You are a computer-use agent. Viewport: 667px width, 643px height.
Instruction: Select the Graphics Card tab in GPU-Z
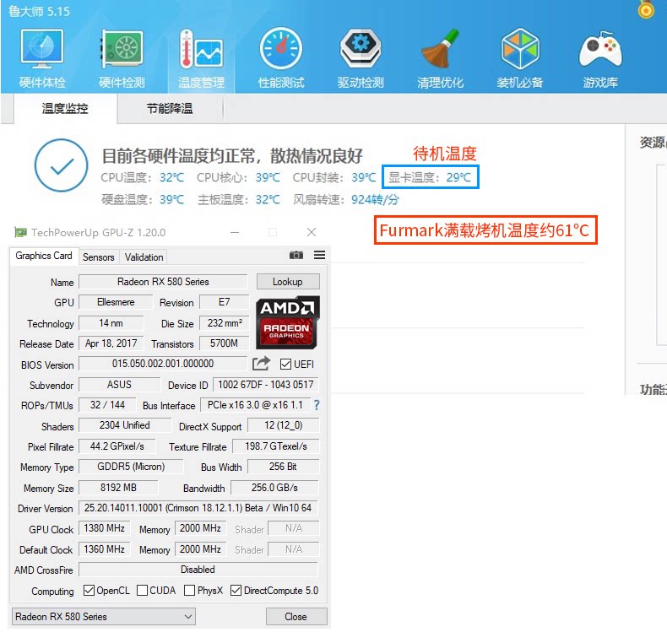coord(43,256)
